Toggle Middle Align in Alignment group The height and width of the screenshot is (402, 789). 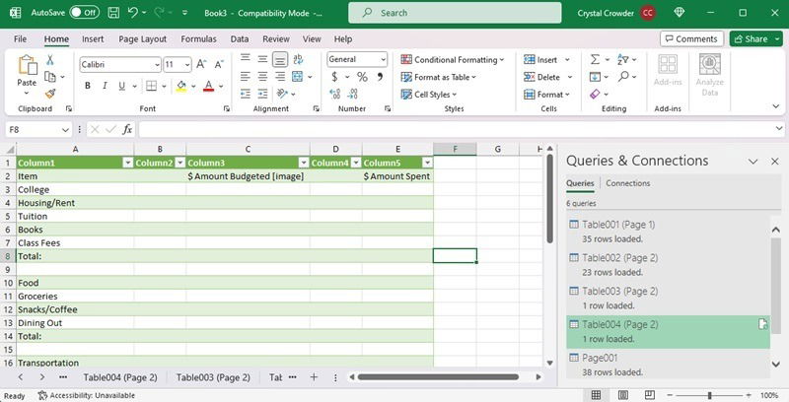[262, 60]
